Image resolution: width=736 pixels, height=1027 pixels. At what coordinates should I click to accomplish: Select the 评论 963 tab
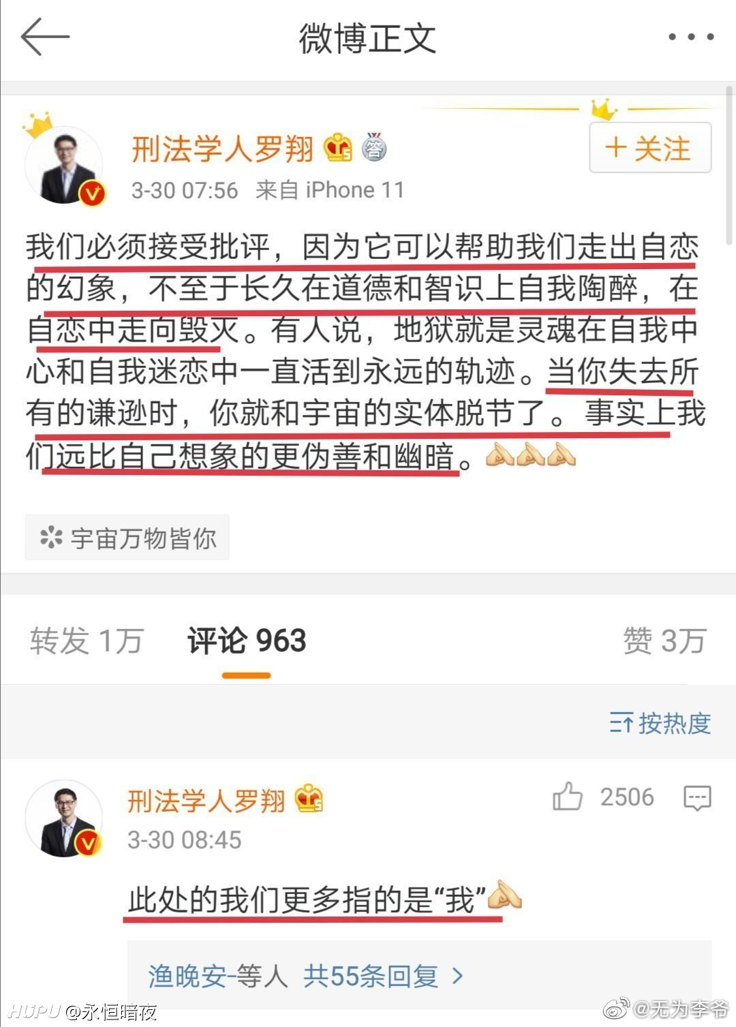pyautogui.click(x=247, y=641)
